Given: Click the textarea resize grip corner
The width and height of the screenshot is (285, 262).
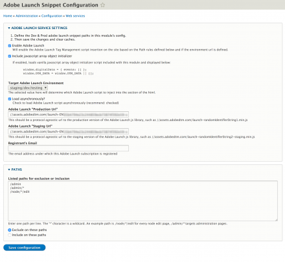Looking at the screenshot, I should 276,219.
